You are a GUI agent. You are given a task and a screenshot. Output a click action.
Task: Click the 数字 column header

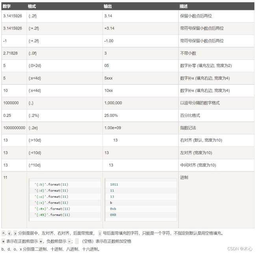click(x=7, y=6)
